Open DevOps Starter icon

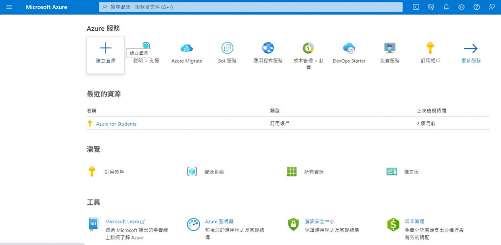[349, 48]
